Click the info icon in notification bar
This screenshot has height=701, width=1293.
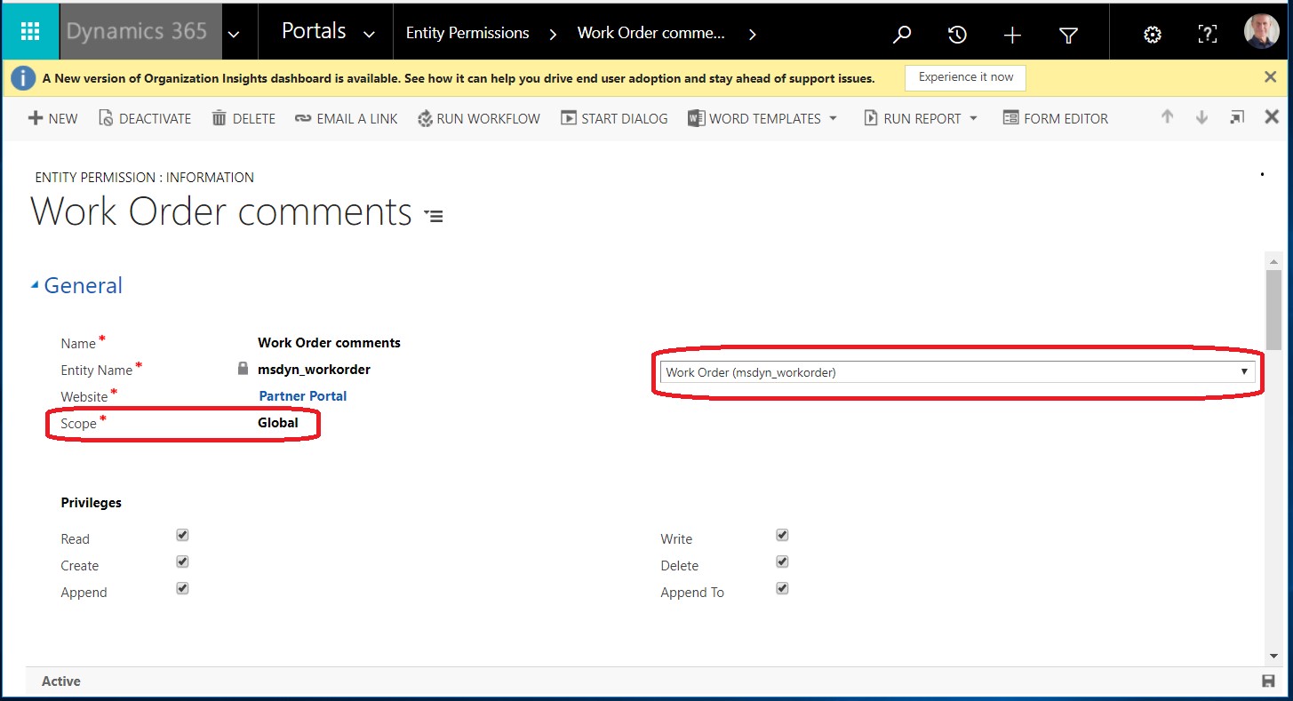[24, 78]
